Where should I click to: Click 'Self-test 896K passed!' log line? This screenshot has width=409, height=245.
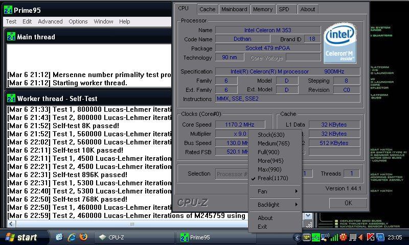click(x=67, y=175)
